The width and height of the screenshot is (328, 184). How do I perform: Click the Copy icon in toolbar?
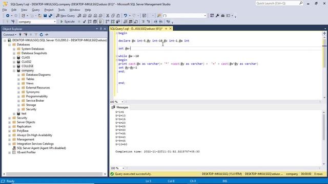113,16
